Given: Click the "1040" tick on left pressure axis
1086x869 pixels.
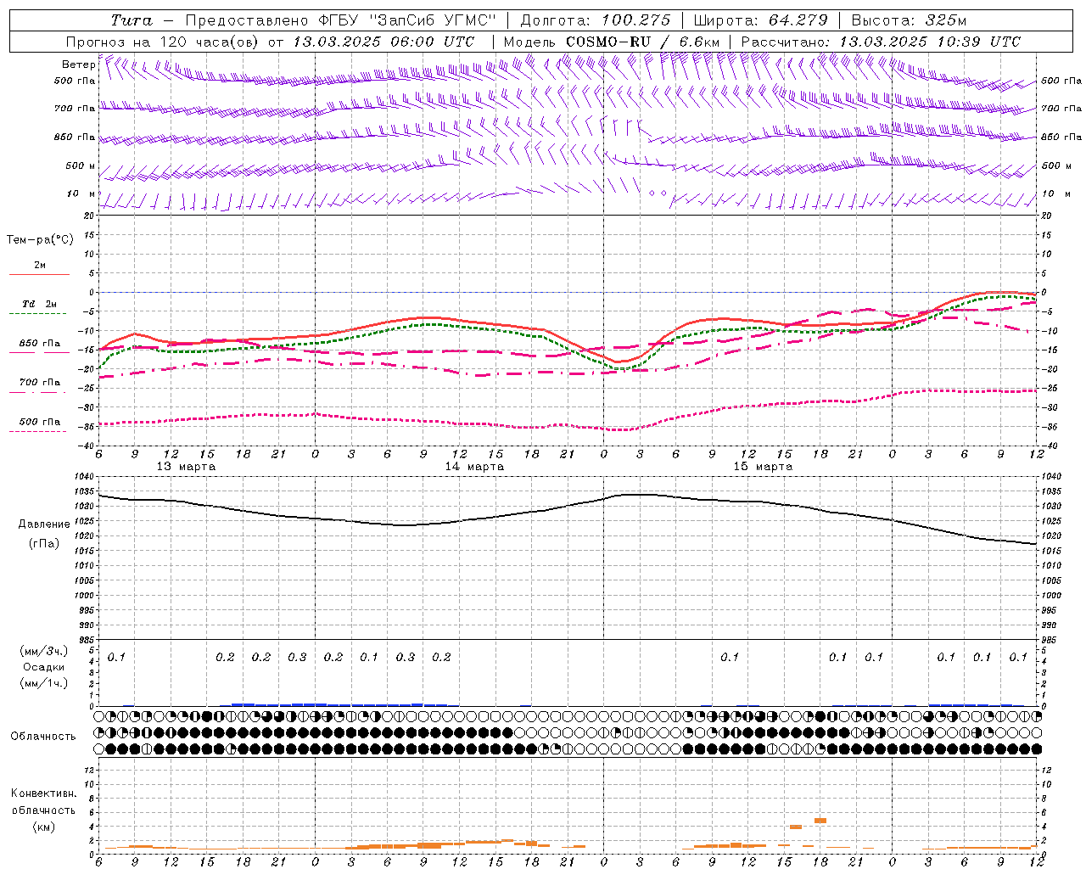Looking at the screenshot, I should tap(86, 477).
